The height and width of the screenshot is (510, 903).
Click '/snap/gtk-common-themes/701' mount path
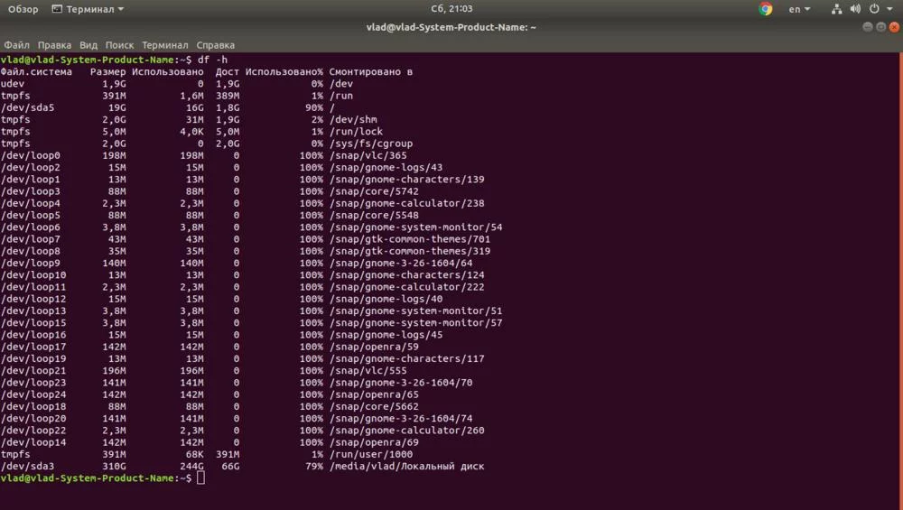[409, 239]
